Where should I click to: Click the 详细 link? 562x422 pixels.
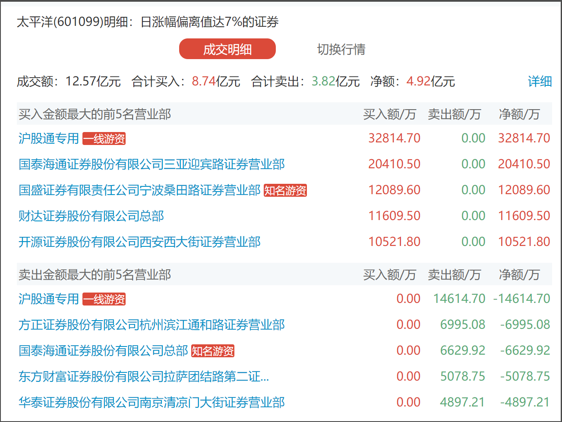[540, 82]
